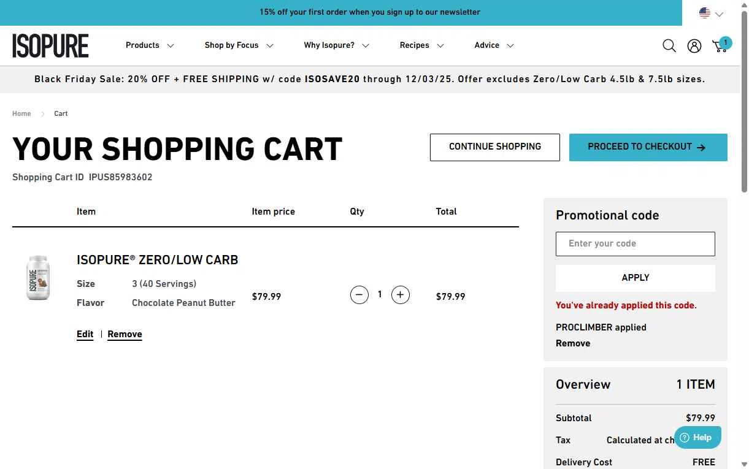
Task: Decrease quantity with the minus button
Action: [x=359, y=295]
